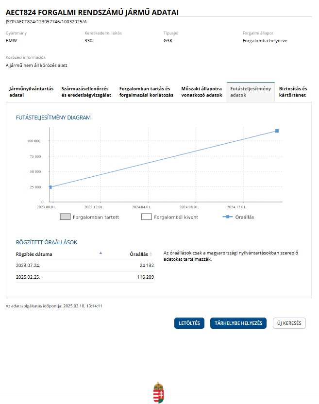Click the Óraállás column sort arrows
Image resolution: width=319 pixels, height=404 pixels.
coord(151,254)
